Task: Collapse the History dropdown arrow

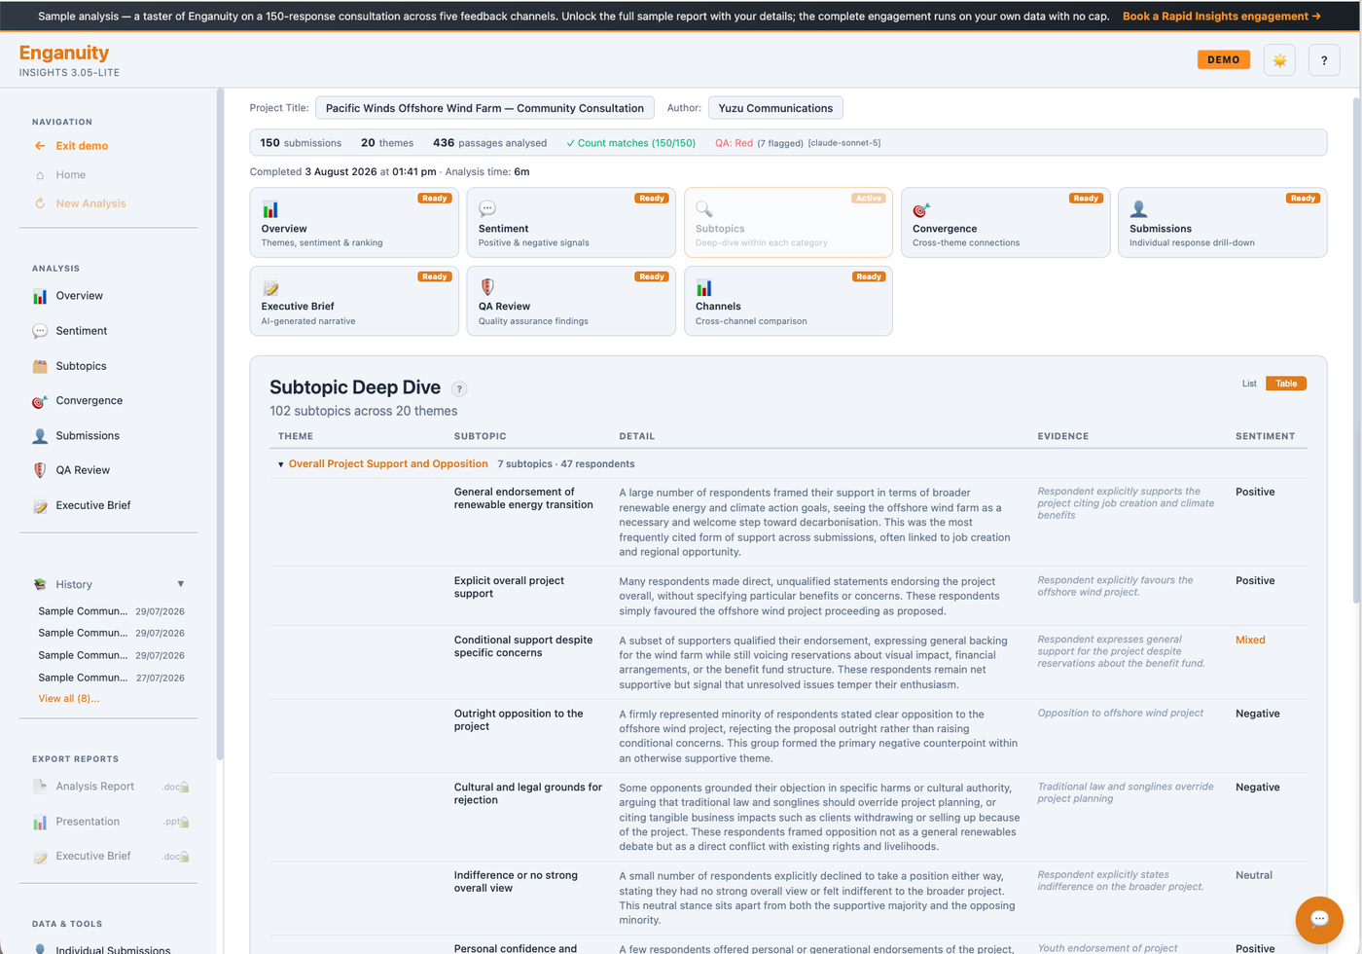Action: 181,584
